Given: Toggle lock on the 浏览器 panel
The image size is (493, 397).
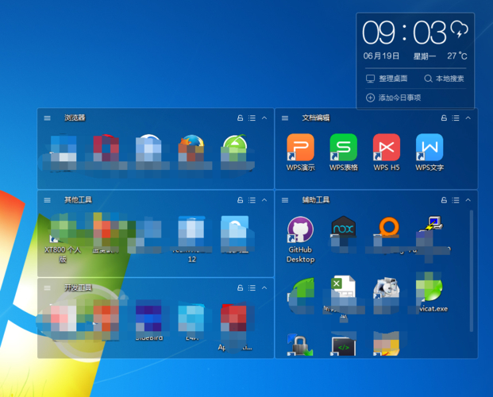Looking at the screenshot, I should [x=241, y=118].
